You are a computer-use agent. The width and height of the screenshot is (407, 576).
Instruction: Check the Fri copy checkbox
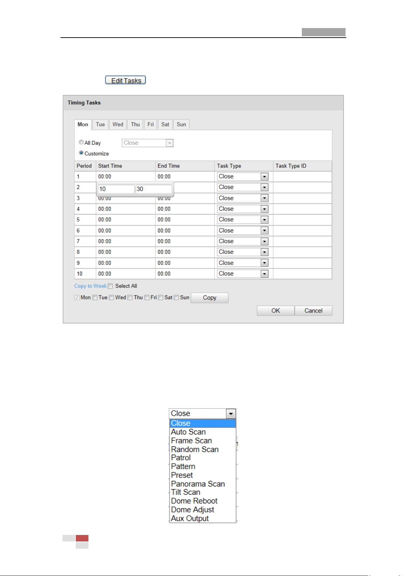(147, 298)
